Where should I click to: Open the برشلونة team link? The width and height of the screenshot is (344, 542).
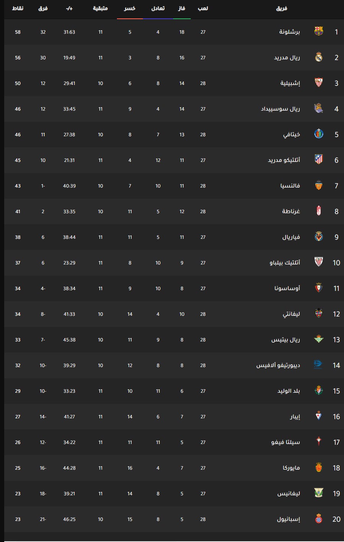point(289,32)
